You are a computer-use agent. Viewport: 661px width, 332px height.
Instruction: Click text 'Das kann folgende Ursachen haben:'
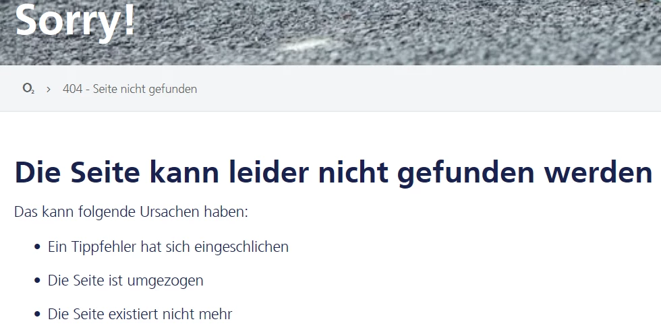click(131, 211)
